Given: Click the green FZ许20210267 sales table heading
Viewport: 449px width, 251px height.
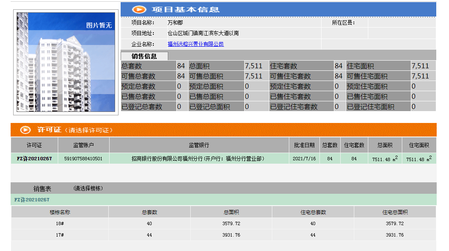Looking at the screenshot, I should tap(32, 200).
